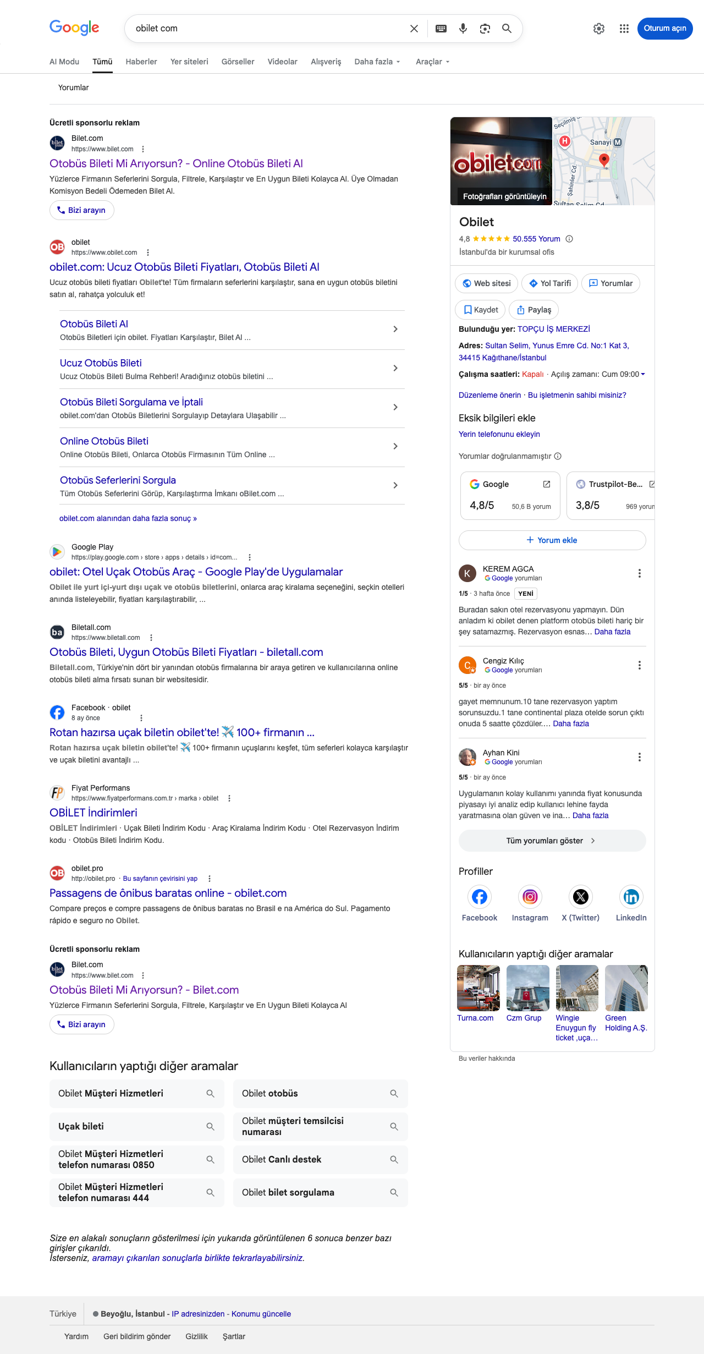Open review options for KEREM AGCA

[640, 573]
